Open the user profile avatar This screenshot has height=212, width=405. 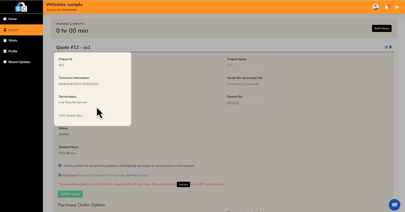point(376,7)
